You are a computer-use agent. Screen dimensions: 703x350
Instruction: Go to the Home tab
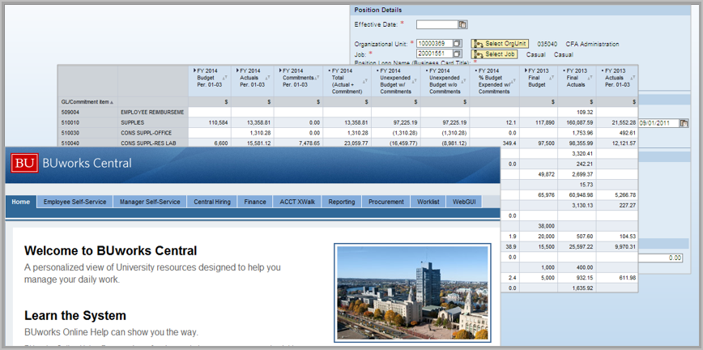(x=20, y=202)
